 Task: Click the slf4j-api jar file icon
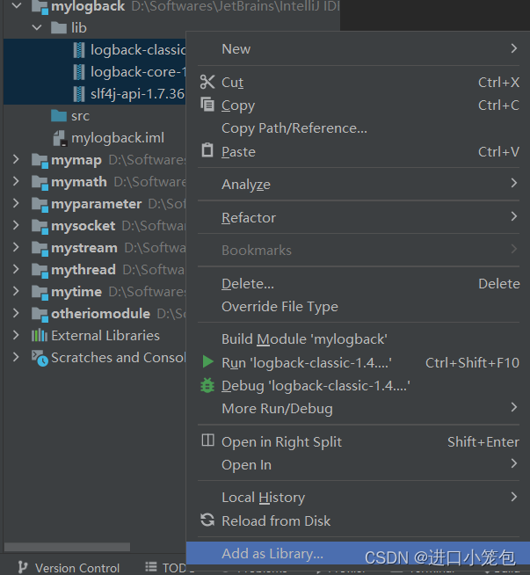pos(79,94)
